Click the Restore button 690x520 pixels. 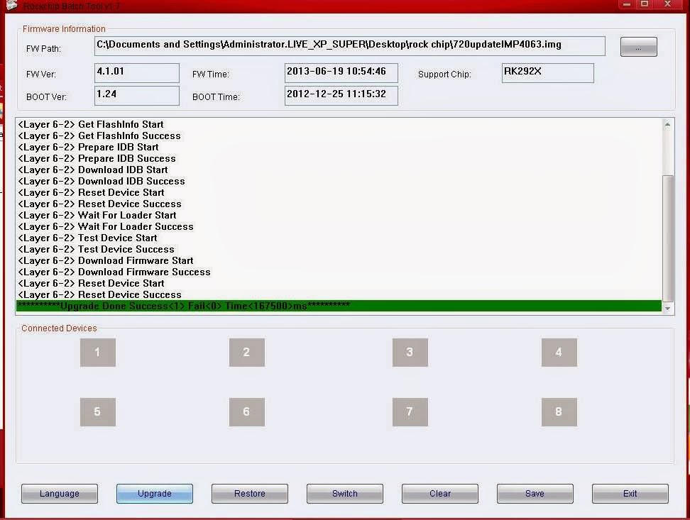click(249, 493)
